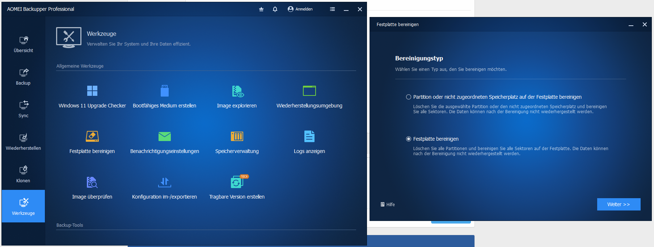Screen dimensions: 654x247
Task: Select Werkzeuge in sidebar
Action: 24,206
